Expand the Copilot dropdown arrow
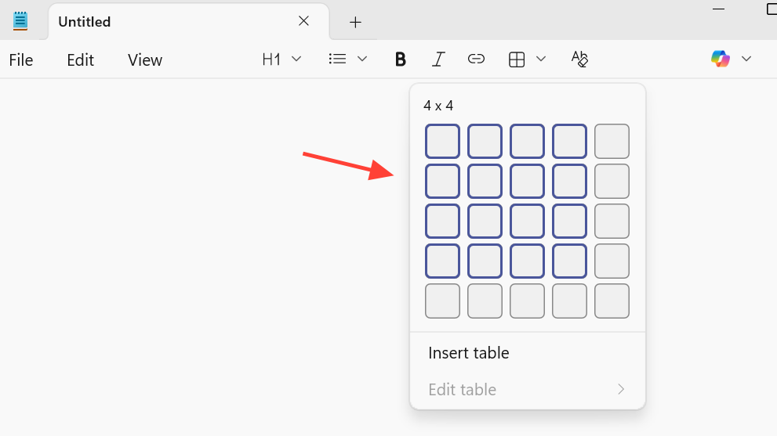Viewport: 777px width, 436px height. (746, 59)
